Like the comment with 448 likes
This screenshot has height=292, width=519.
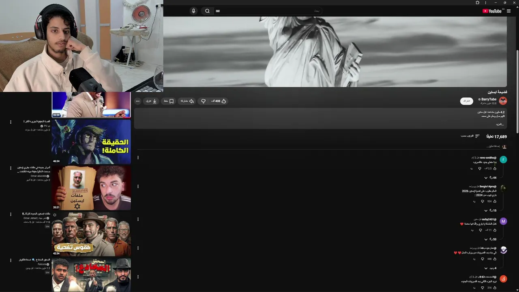point(495,259)
